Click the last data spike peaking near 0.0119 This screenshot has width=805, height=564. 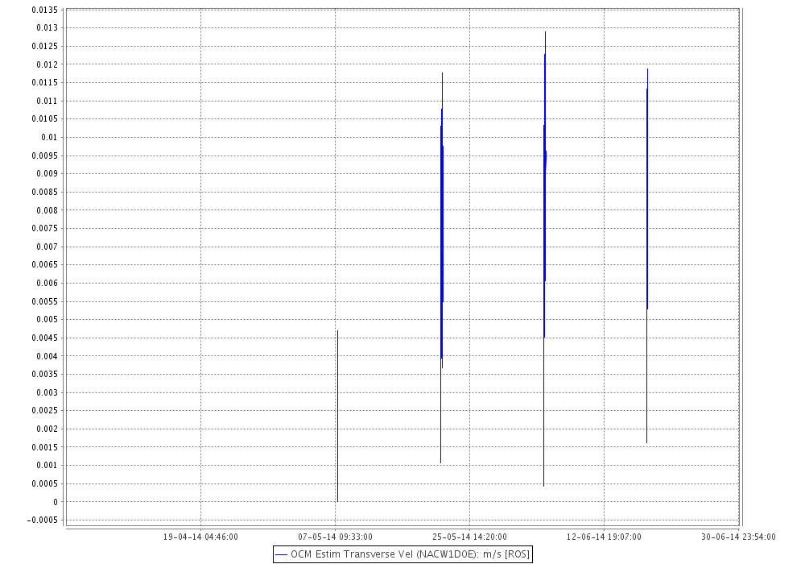point(647,255)
